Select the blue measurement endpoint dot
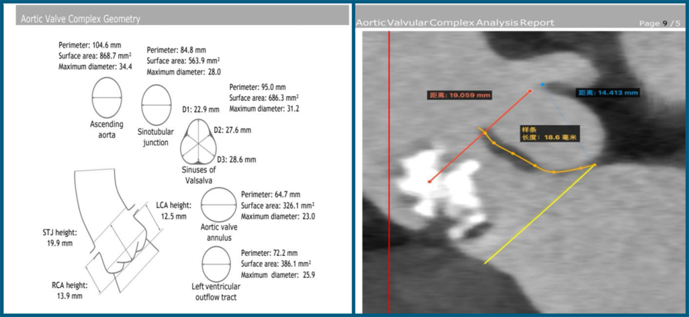The width and height of the screenshot is (689, 317). click(543, 84)
